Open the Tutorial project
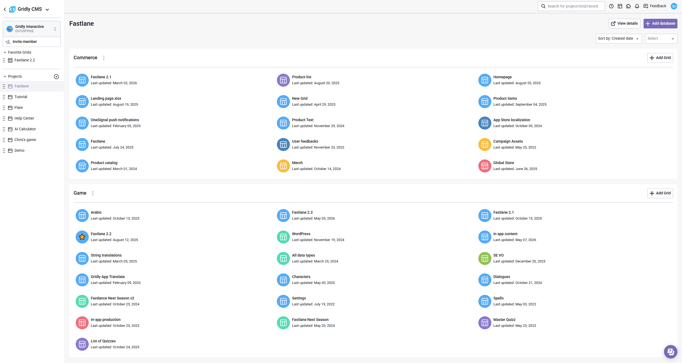The height and width of the screenshot is (363, 682). click(32, 97)
